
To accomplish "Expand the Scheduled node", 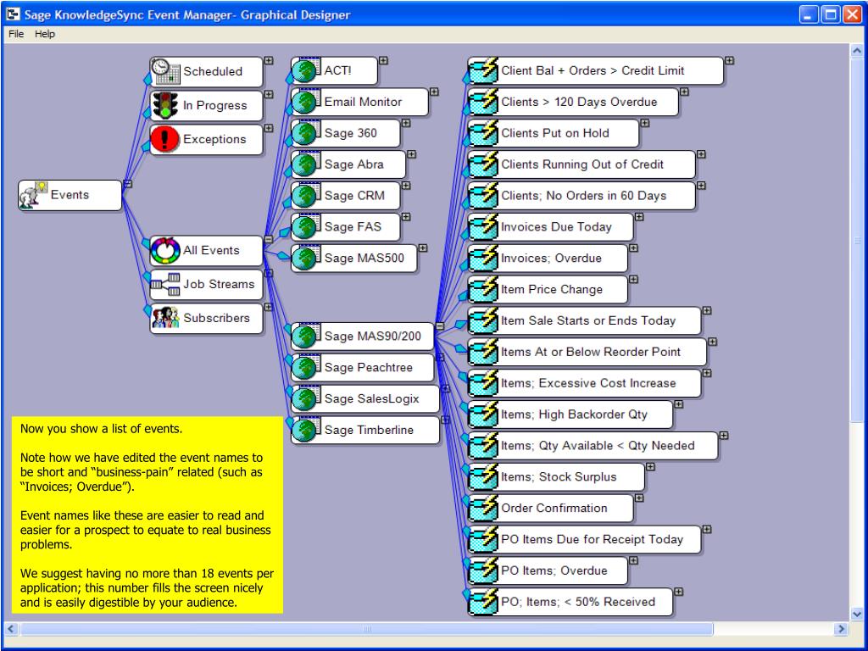I will (269, 60).
